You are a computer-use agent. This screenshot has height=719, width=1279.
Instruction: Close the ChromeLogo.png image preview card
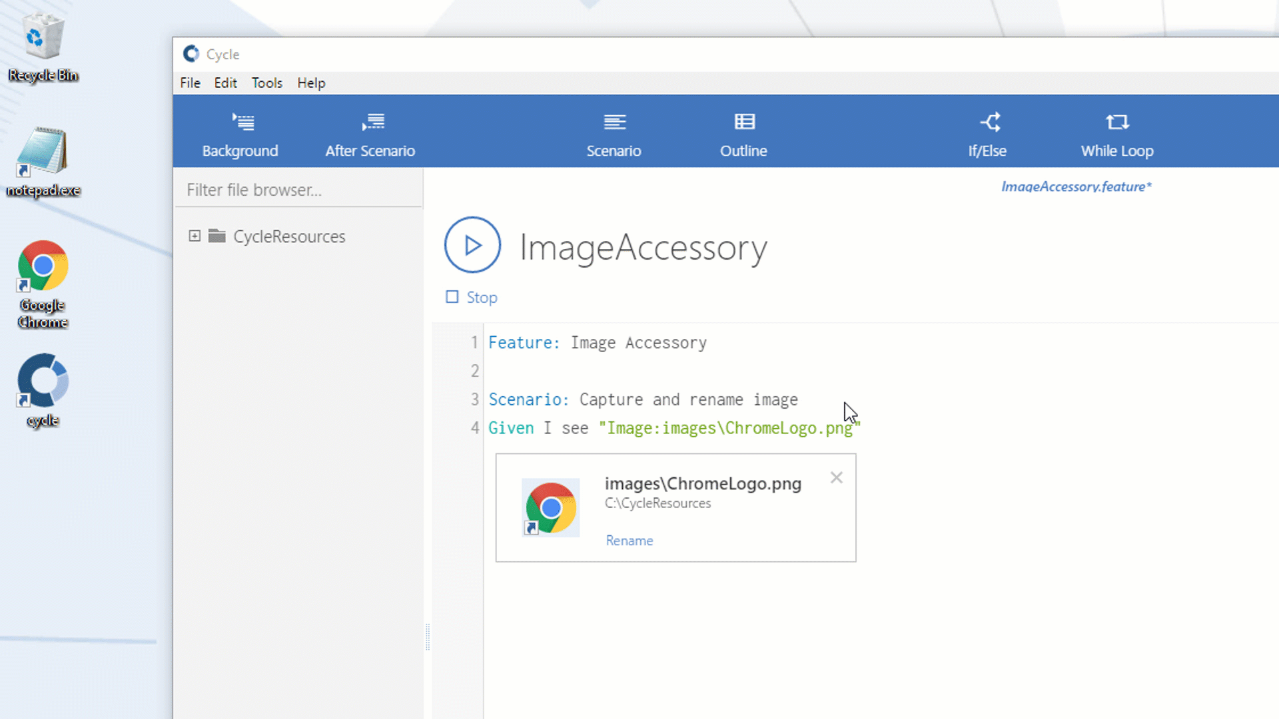(836, 478)
